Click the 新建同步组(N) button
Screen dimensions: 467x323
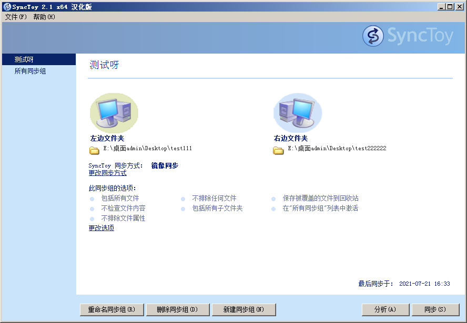(243, 310)
